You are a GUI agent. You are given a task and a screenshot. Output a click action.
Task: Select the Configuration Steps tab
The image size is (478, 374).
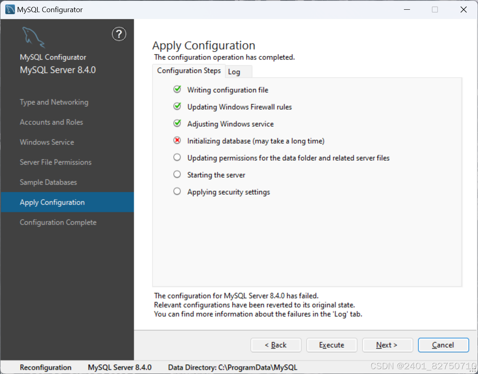point(189,71)
